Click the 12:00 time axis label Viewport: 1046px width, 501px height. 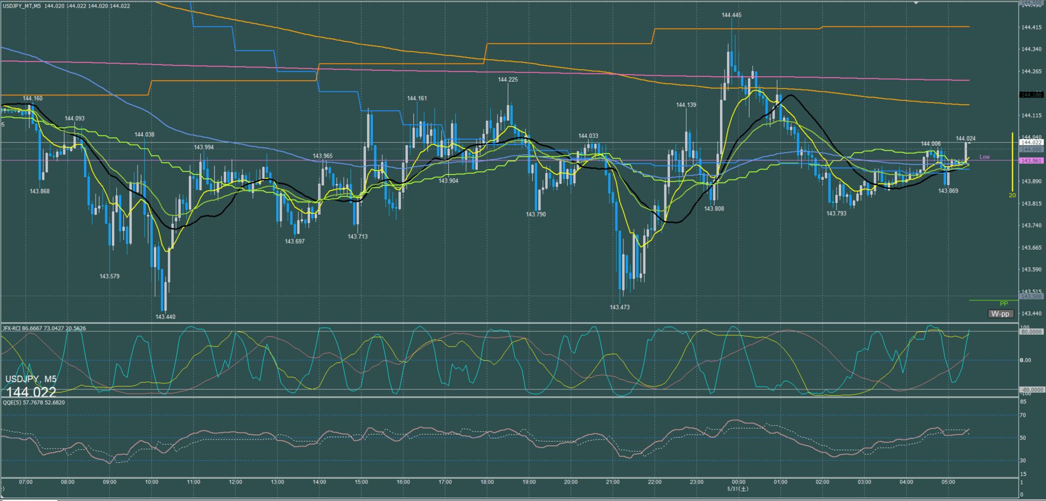tap(236, 482)
